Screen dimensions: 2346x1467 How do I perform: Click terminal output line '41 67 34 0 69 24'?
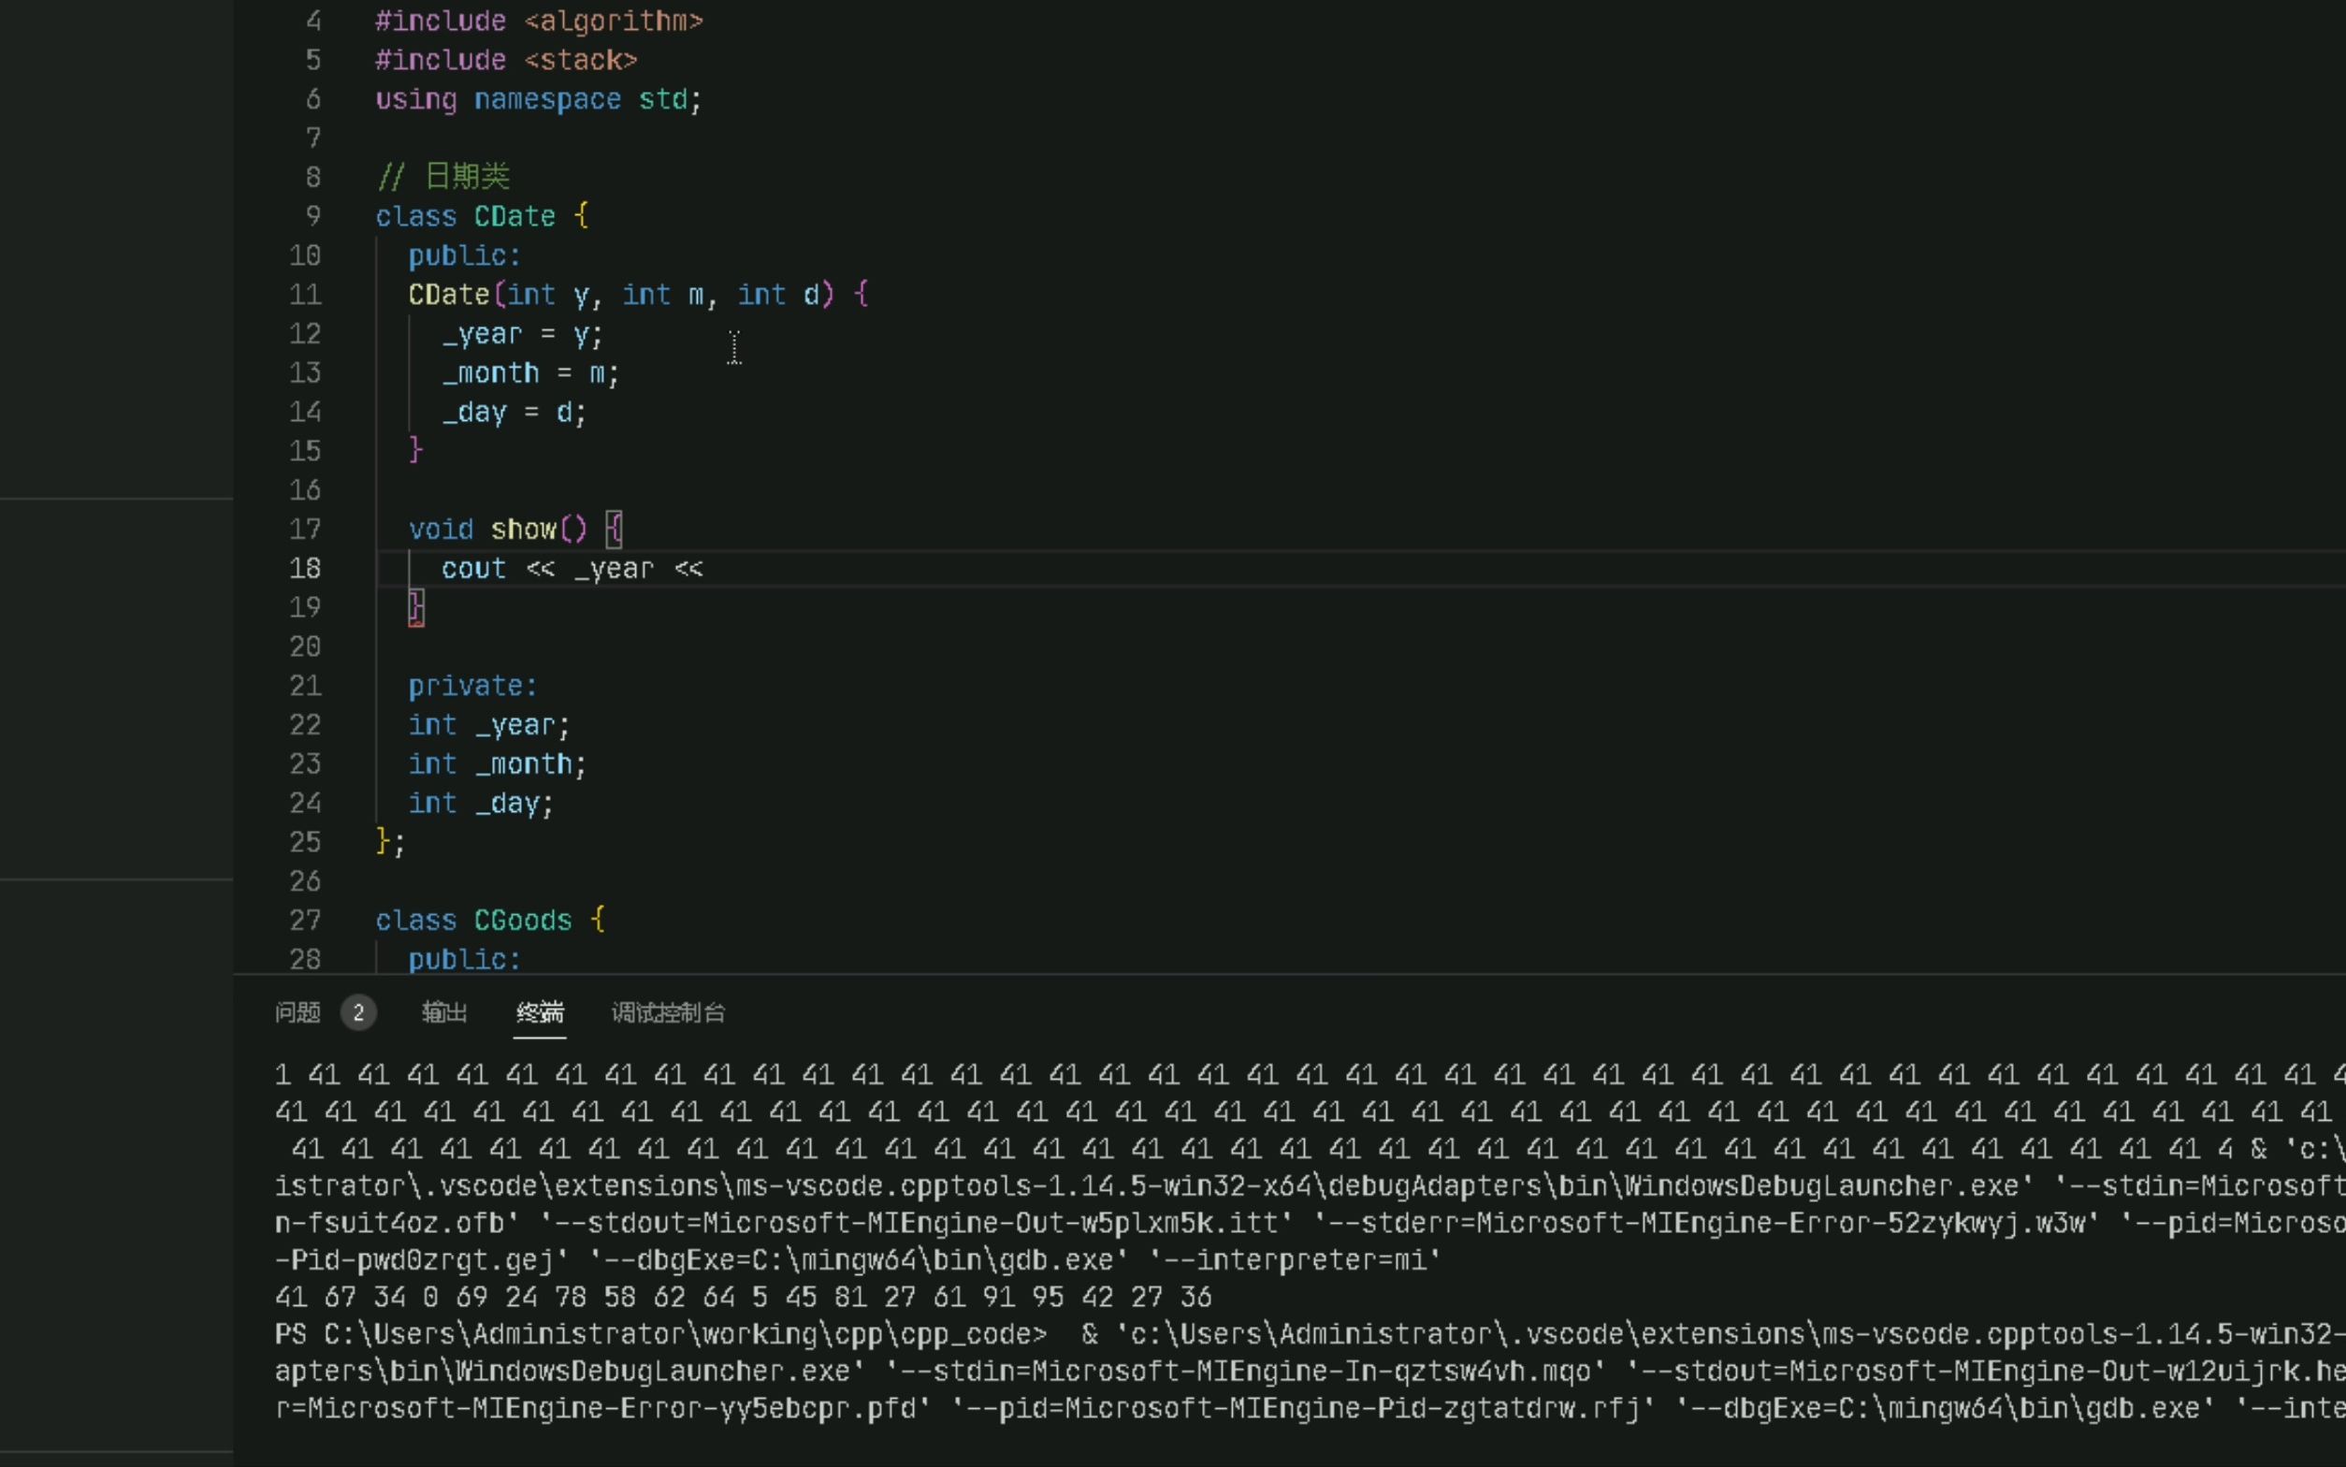[x=743, y=1298]
